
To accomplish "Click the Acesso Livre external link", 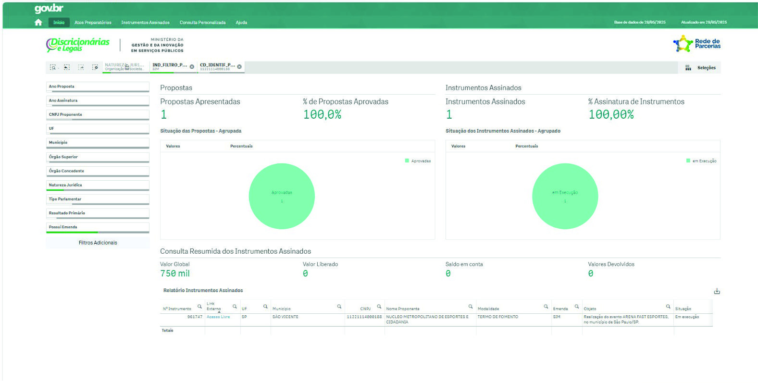I will pyautogui.click(x=218, y=317).
